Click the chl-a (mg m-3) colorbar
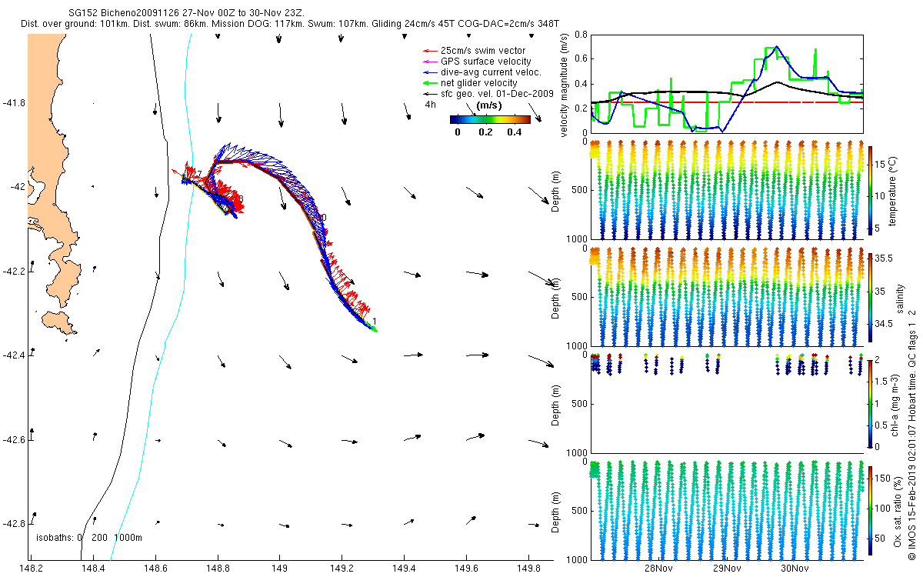 tap(870, 402)
